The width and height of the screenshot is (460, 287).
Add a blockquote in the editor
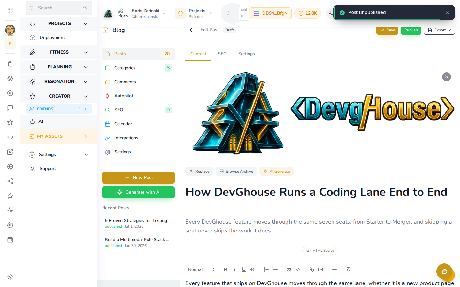(x=289, y=269)
